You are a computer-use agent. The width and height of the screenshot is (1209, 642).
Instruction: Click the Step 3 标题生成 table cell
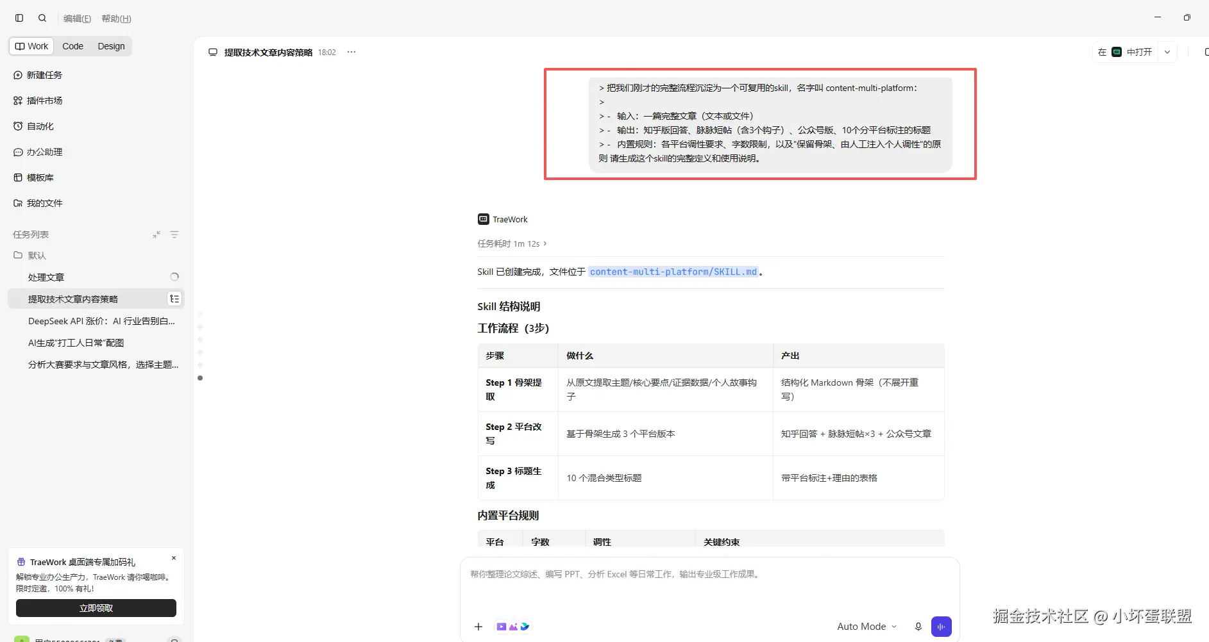pos(518,478)
